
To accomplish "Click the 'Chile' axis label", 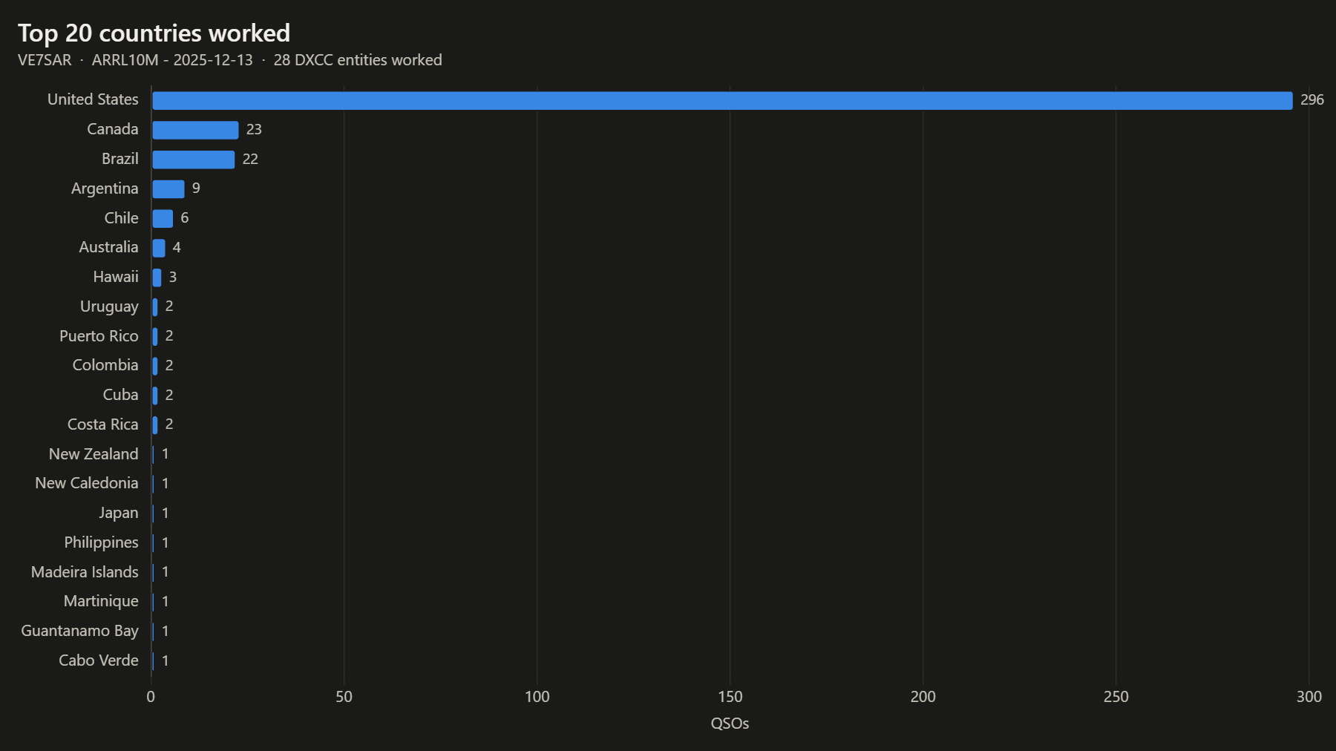I will (121, 218).
